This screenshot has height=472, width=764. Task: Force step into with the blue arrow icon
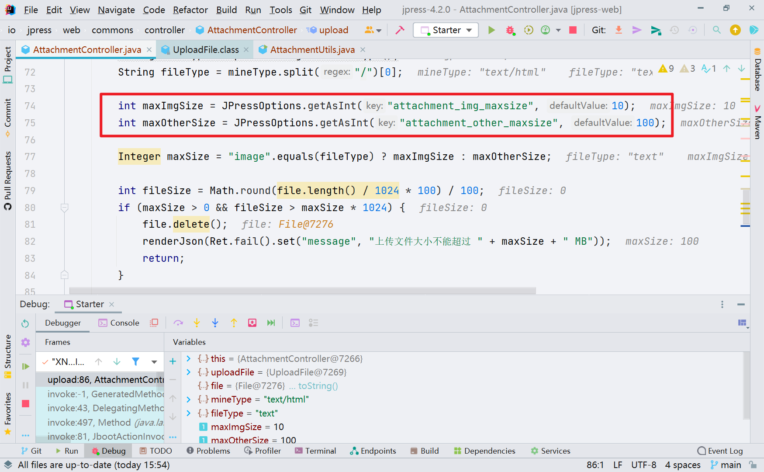[215, 323]
